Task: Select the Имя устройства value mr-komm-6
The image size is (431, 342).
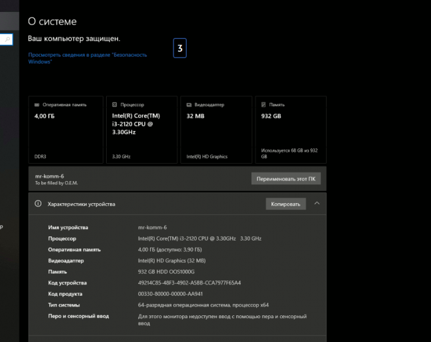Action: (152, 227)
